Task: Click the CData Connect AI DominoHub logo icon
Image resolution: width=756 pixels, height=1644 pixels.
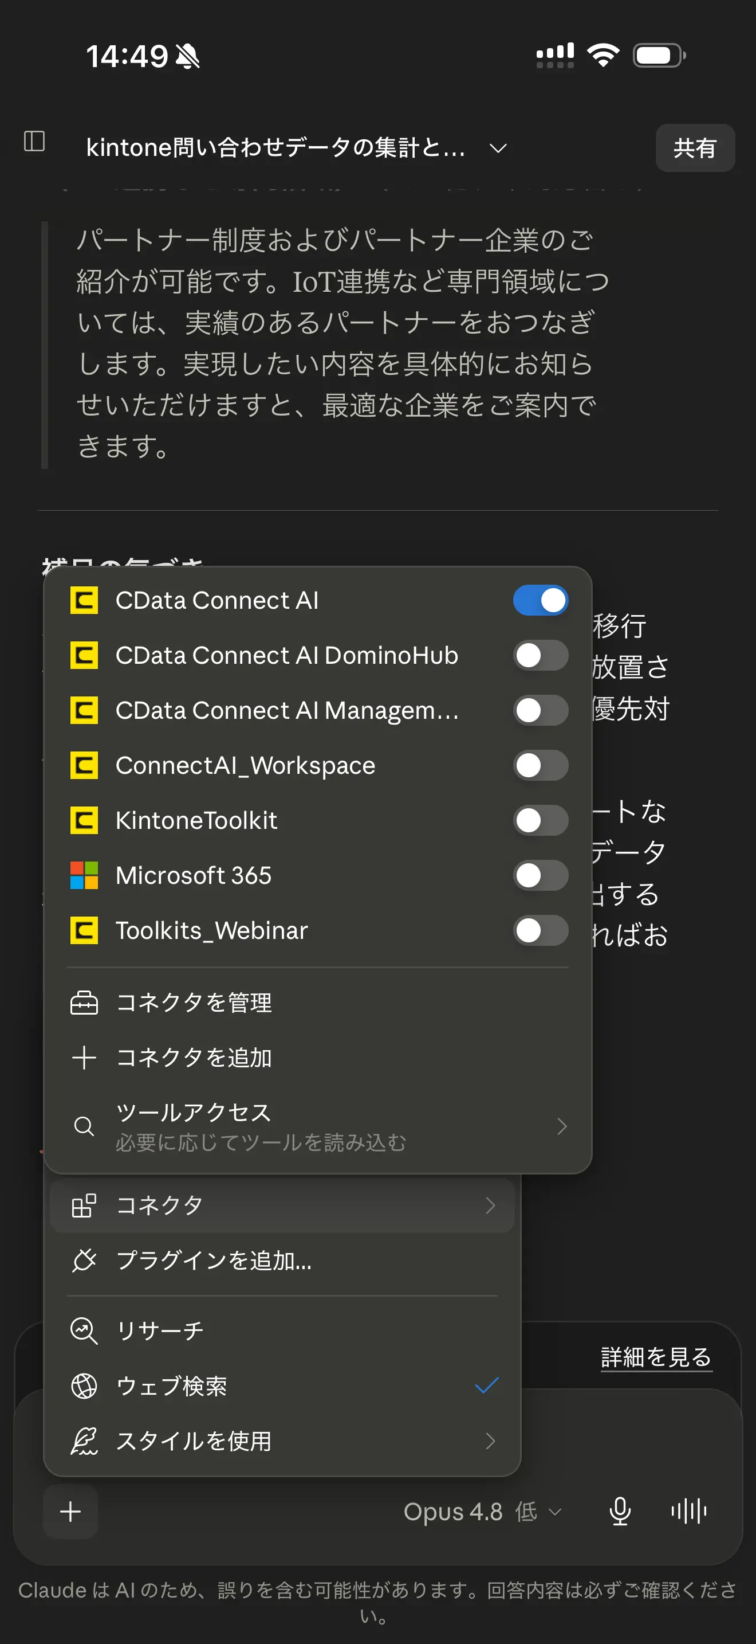Action: coord(84,655)
